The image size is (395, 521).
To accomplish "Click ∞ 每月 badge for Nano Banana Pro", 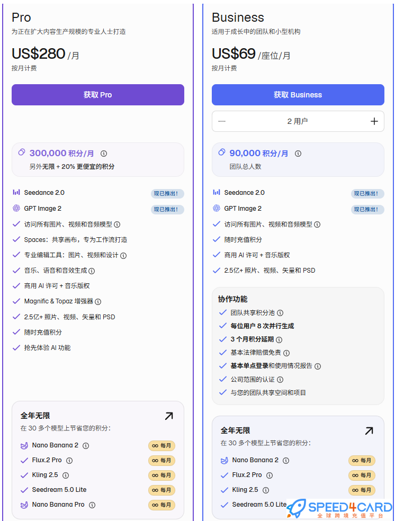I will point(162,505).
